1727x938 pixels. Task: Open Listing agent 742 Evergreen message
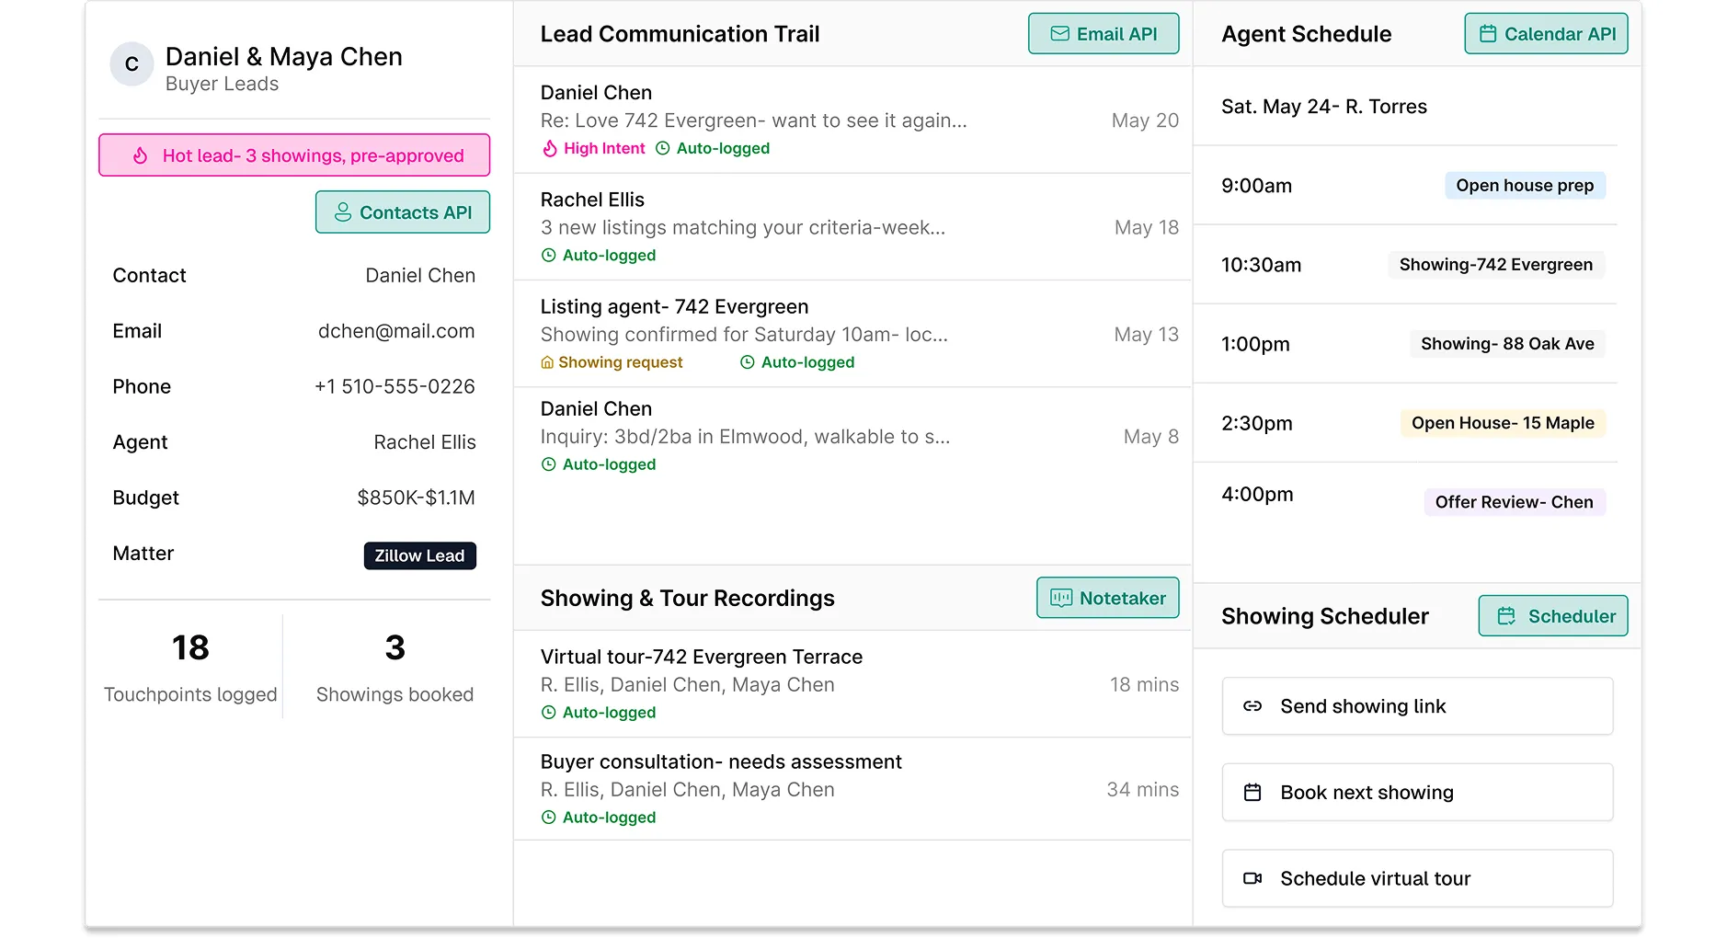pyautogui.click(x=852, y=334)
